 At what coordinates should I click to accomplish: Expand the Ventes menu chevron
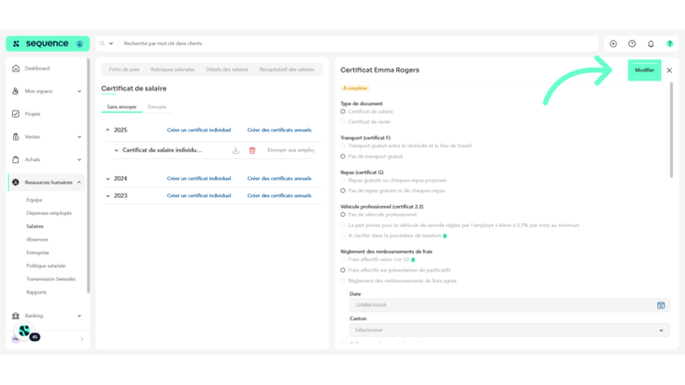coord(79,136)
